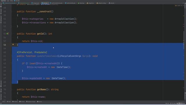The width and height of the screenshot is (186, 105).
Task: Click the void return type on line 61
Action: 95,56
